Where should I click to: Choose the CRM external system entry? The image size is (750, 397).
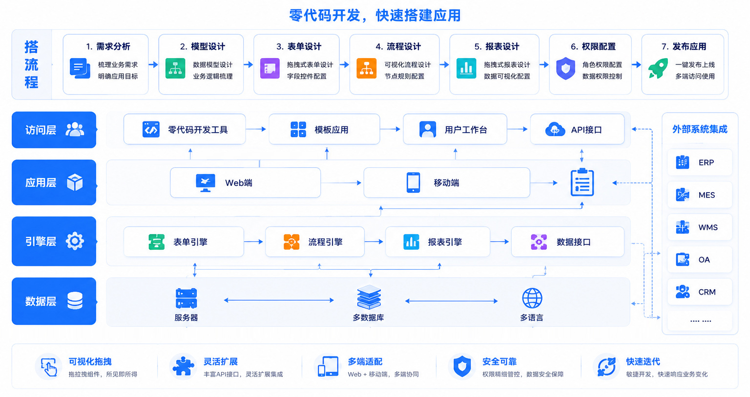coord(700,292)
